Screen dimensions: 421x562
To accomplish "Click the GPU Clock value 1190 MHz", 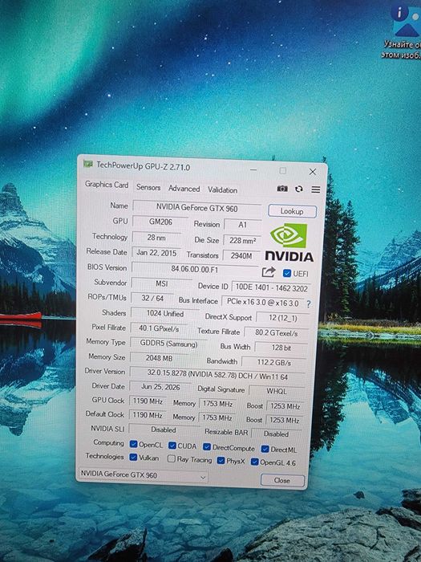I will 148,401.
